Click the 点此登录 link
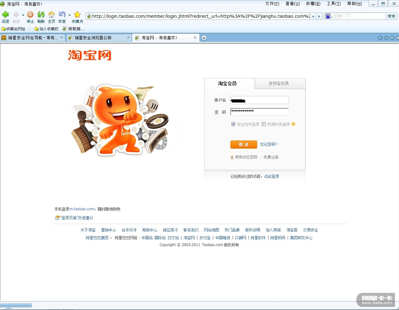 coord(272,176)
